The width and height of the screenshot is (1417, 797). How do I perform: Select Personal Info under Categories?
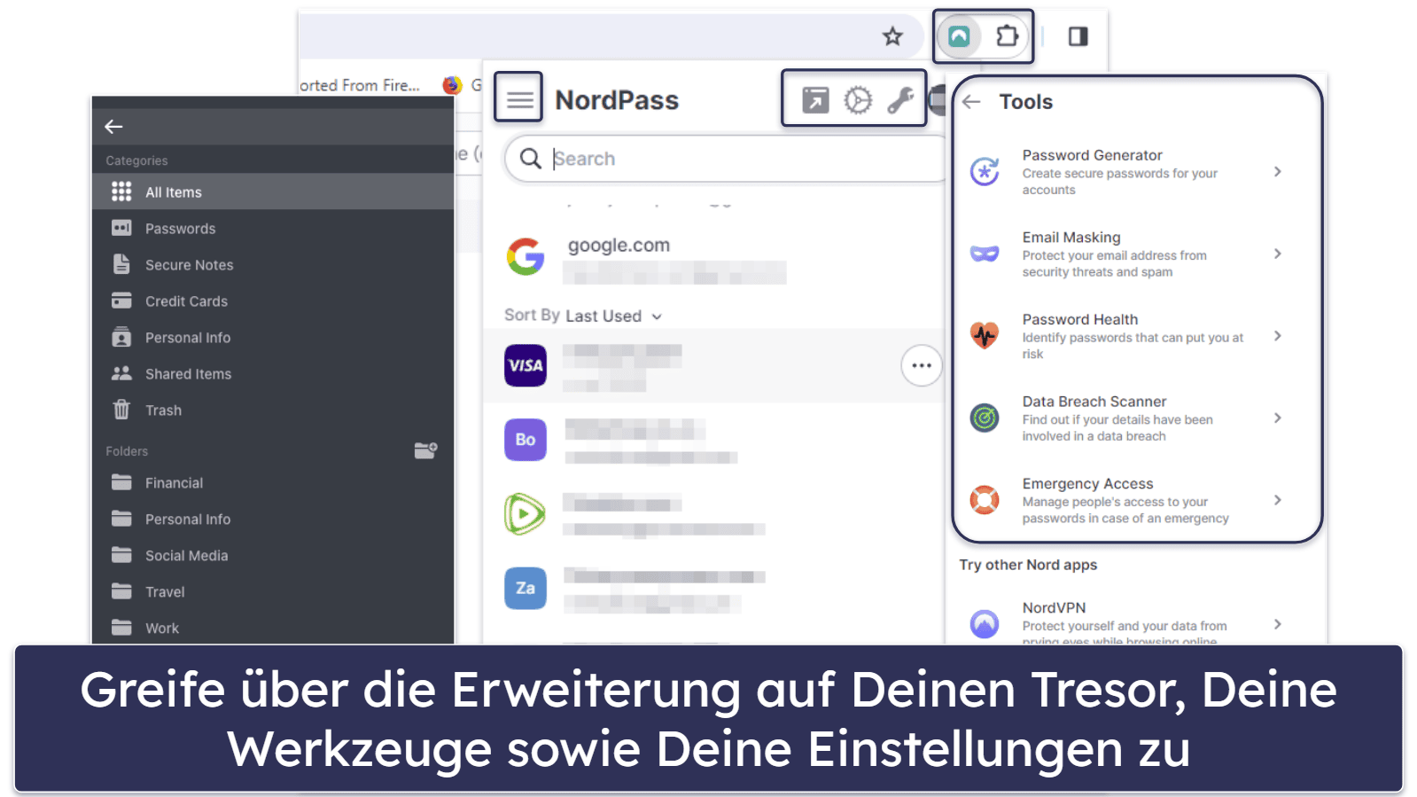click(273, 338)
